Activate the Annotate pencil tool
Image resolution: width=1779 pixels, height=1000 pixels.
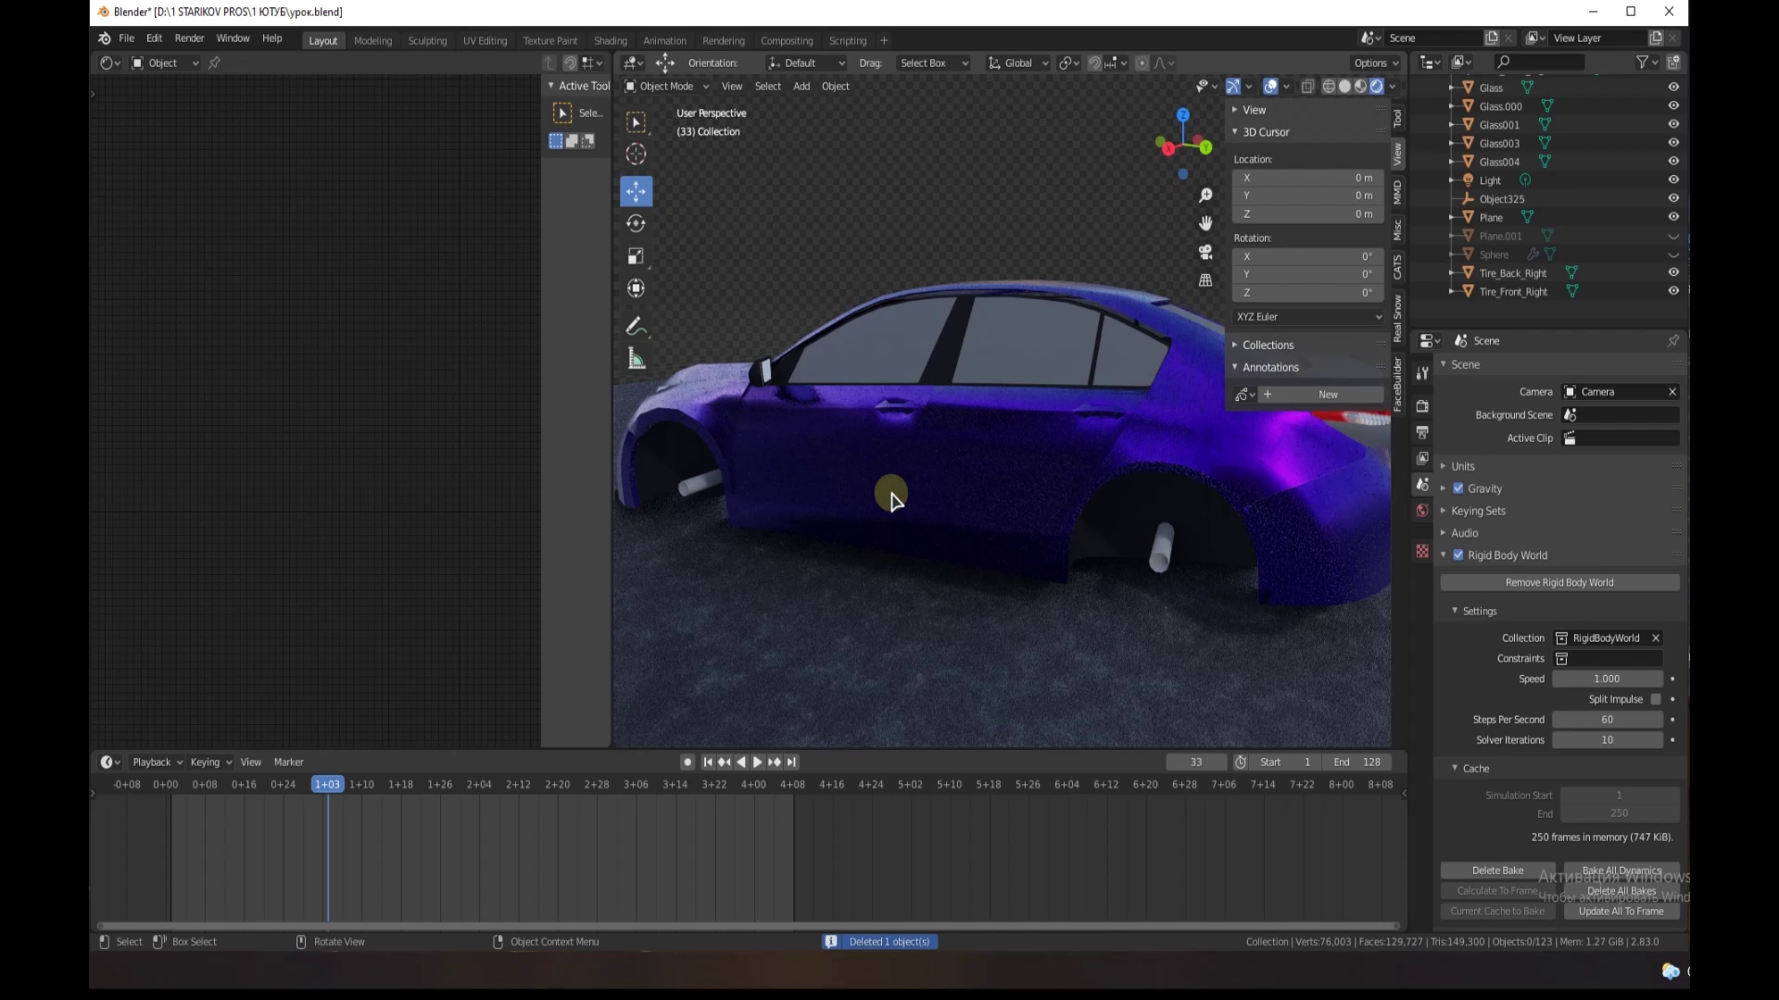click(636, 326)
